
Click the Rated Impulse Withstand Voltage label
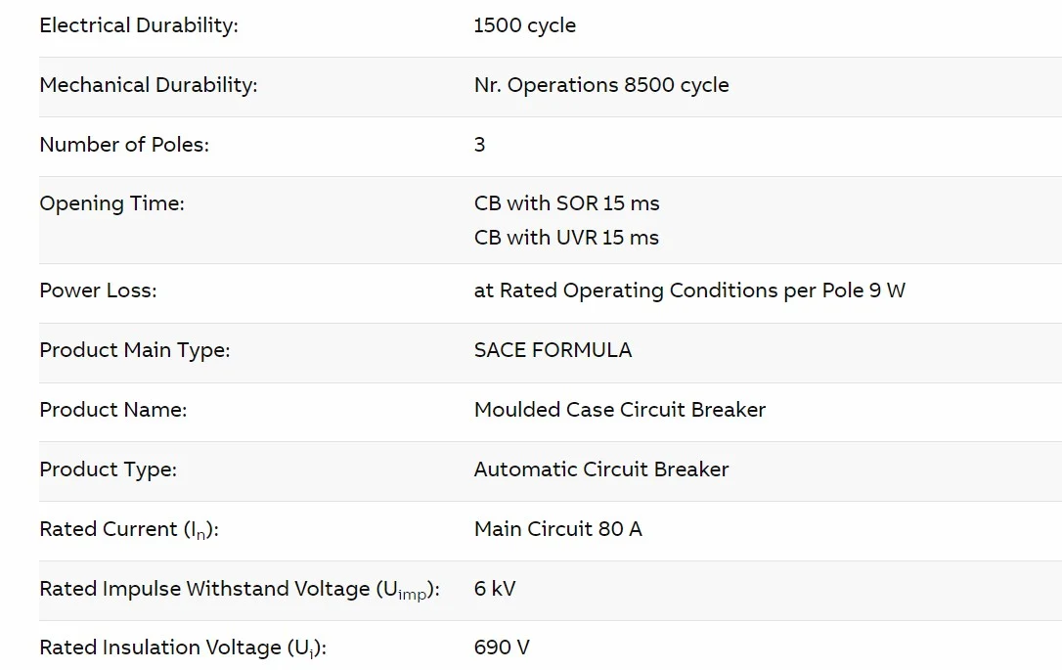[239, 590]
